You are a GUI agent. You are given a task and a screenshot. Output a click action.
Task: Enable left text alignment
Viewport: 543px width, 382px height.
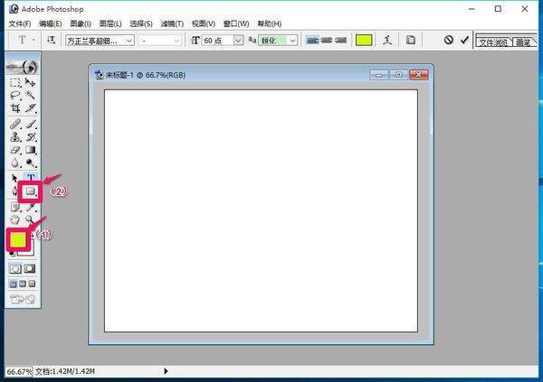tap(312, 41)
